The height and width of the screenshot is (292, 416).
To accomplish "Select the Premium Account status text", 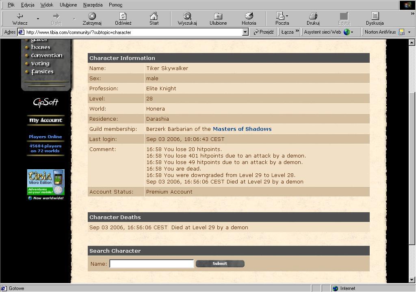I will pos(169,192).
